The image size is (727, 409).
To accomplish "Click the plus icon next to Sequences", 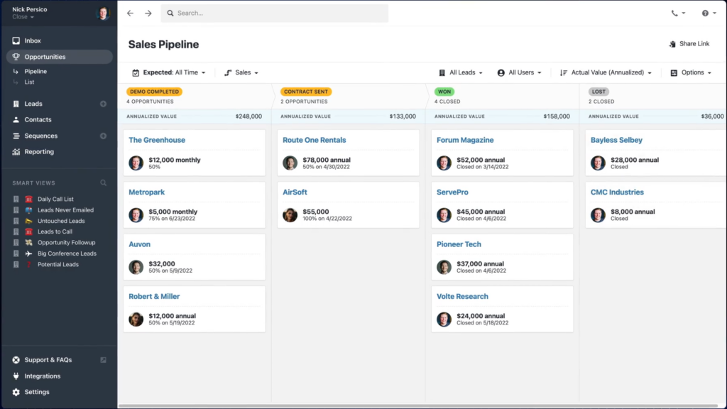I will (103, 136).
